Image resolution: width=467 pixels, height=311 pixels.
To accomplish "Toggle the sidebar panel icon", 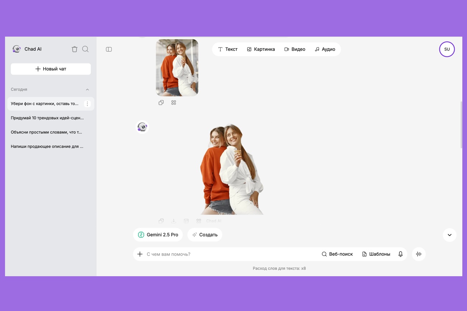I will coord(109,49).
